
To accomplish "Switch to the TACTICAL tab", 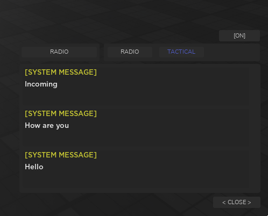I will point(181,52).
